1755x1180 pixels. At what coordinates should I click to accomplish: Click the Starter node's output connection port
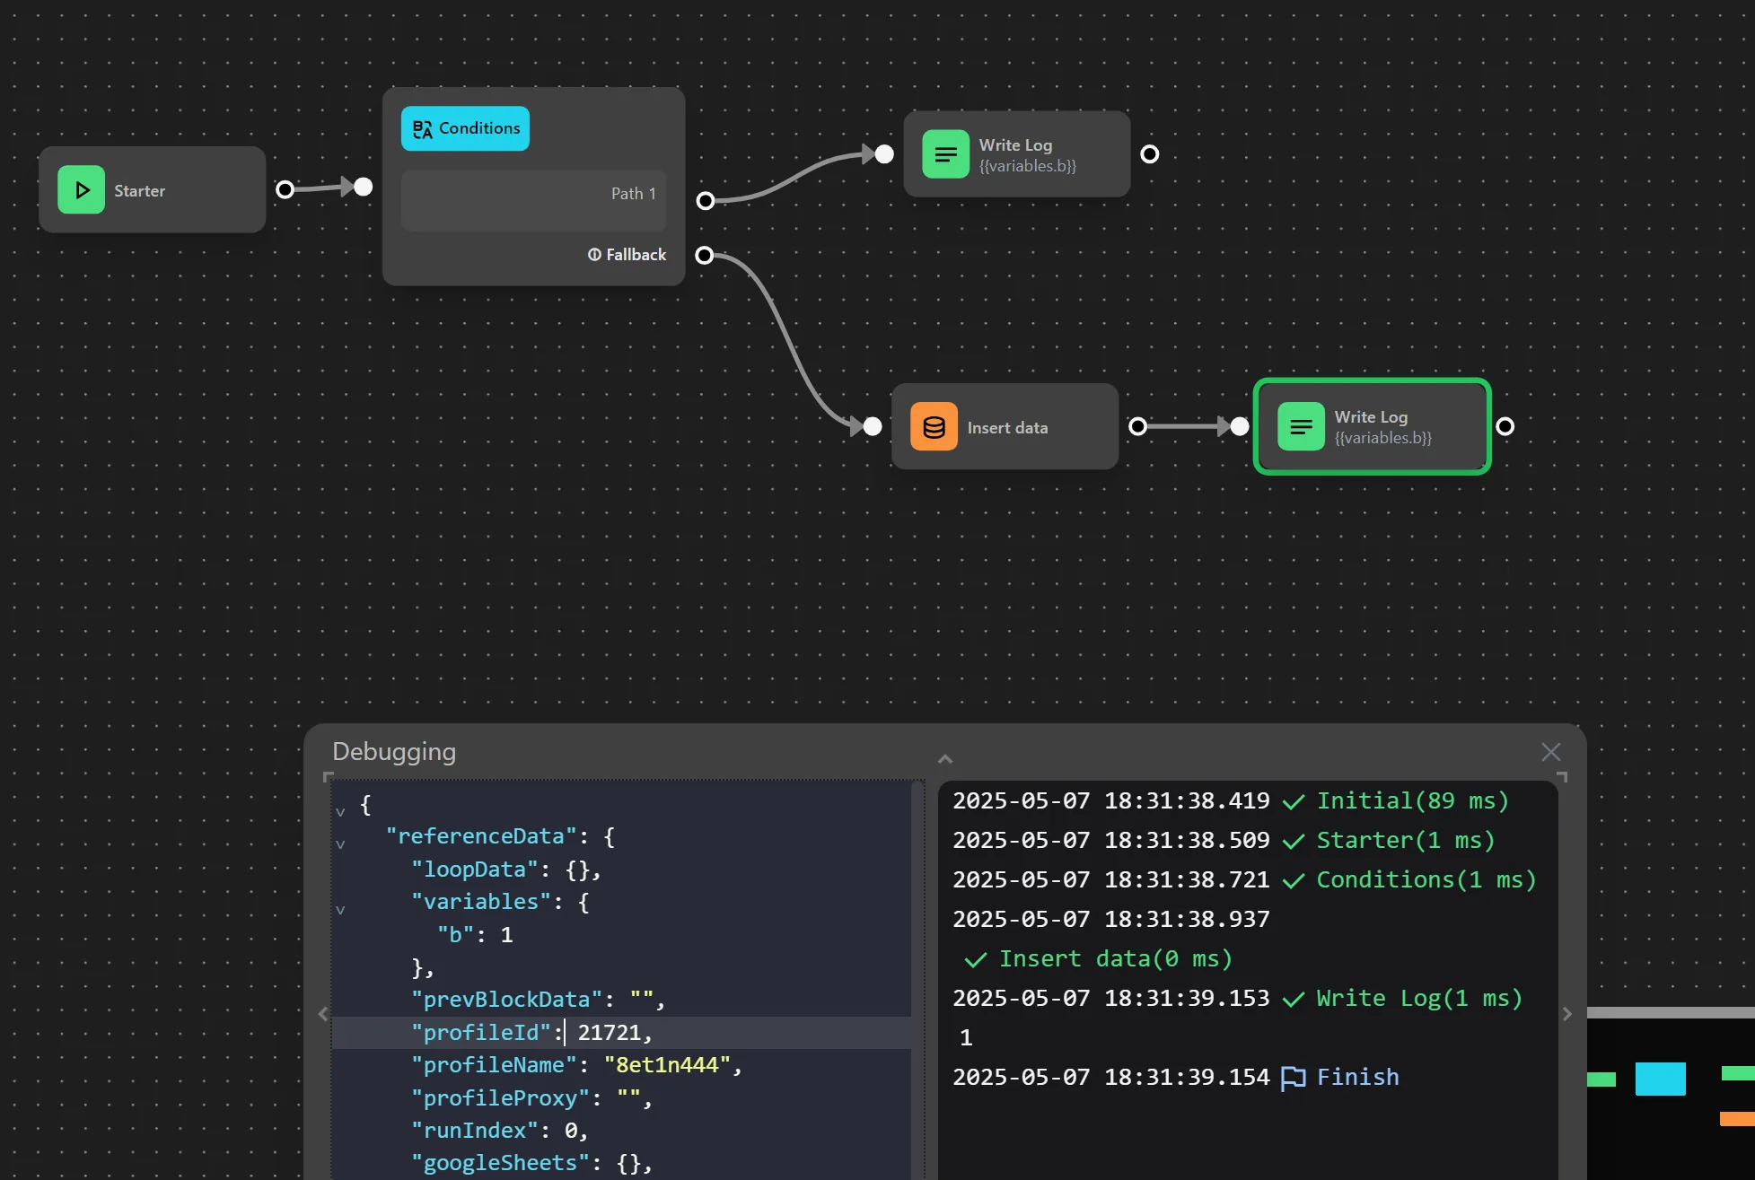pyautogui.click(x=284, y=189)
